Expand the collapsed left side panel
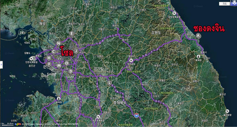 click(1, 65)
